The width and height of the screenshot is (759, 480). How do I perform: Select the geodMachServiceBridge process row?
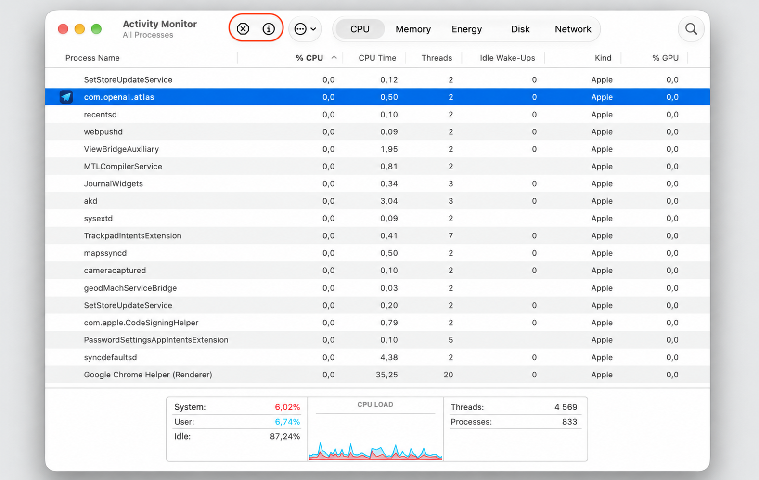(x=377, y=288)
